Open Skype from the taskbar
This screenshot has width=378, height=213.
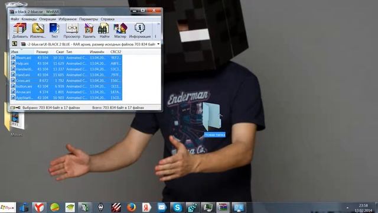tap(177, 208)
